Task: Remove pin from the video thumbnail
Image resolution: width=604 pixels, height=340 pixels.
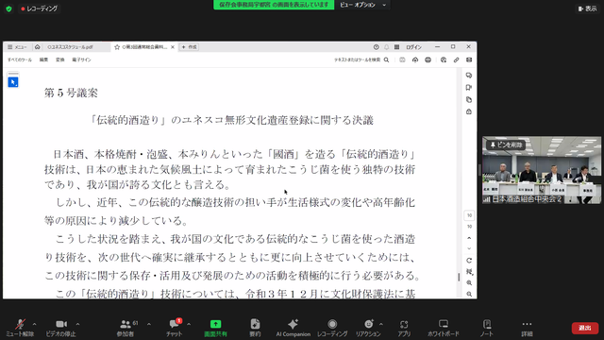Action: pyautogui.click(x=506, y=144)
